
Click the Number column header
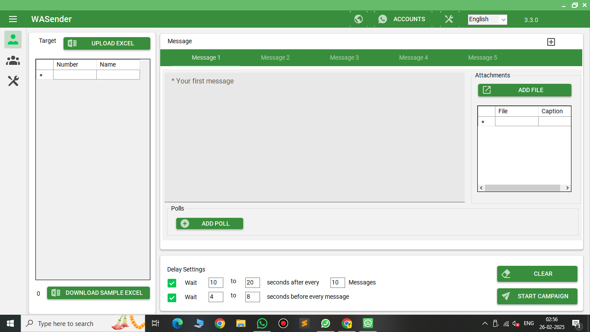pyautogui.click(x=75, y=64)
